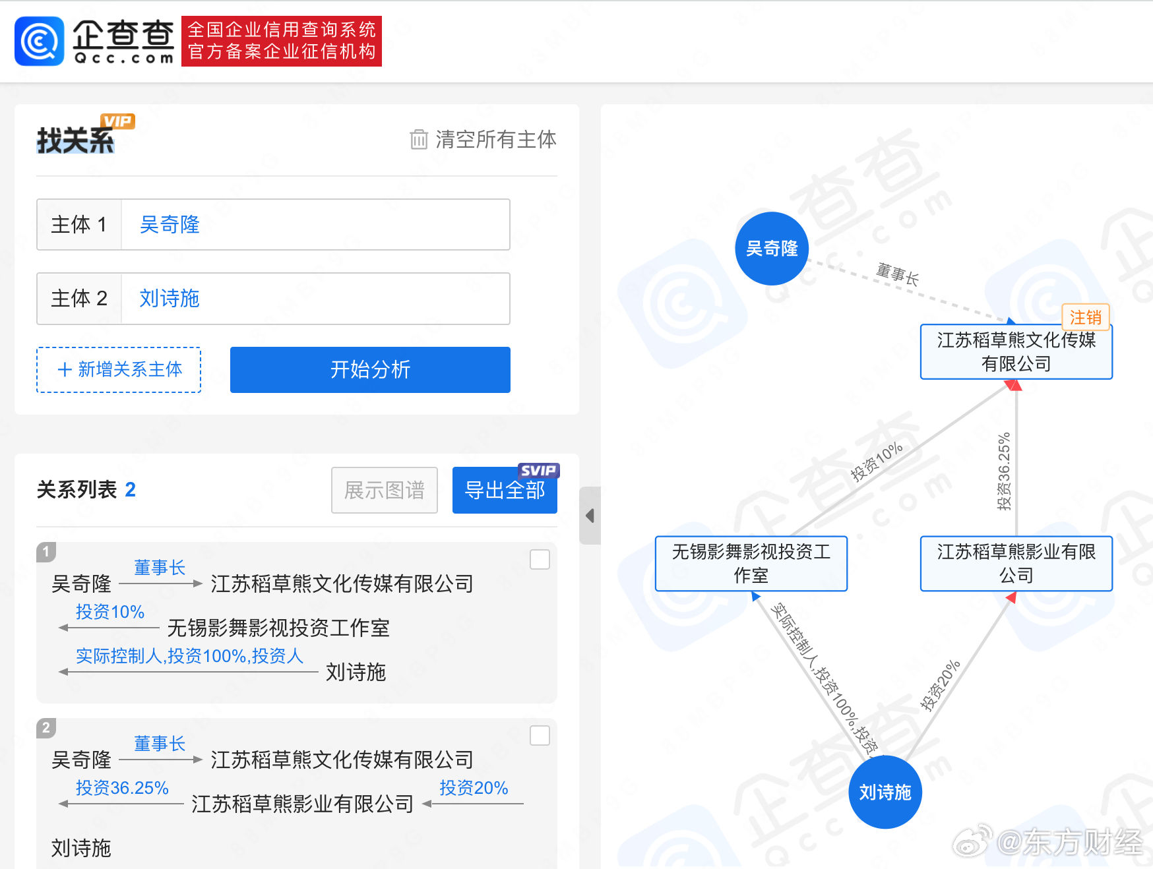This screenshot has height=869, width=1153.
Task: Add a new entity with 新增关系主体
Action: point(119,370)
